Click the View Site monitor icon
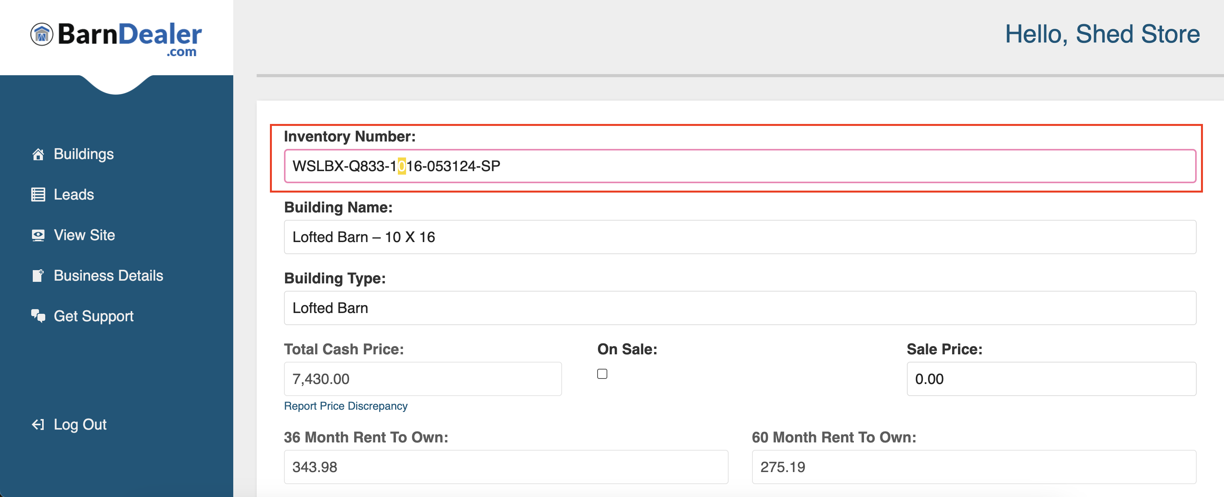Image resolution: width=1224 pixels, height=497 pixels. [x=38, y=235]
